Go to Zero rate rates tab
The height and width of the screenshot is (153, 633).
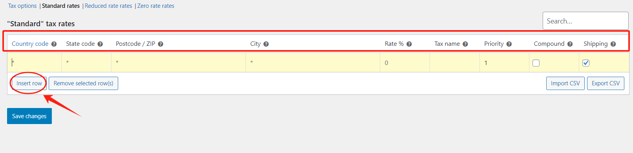click(156, 6)
